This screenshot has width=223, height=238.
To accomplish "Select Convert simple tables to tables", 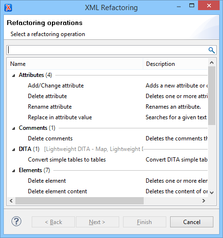I will [67, 160].
